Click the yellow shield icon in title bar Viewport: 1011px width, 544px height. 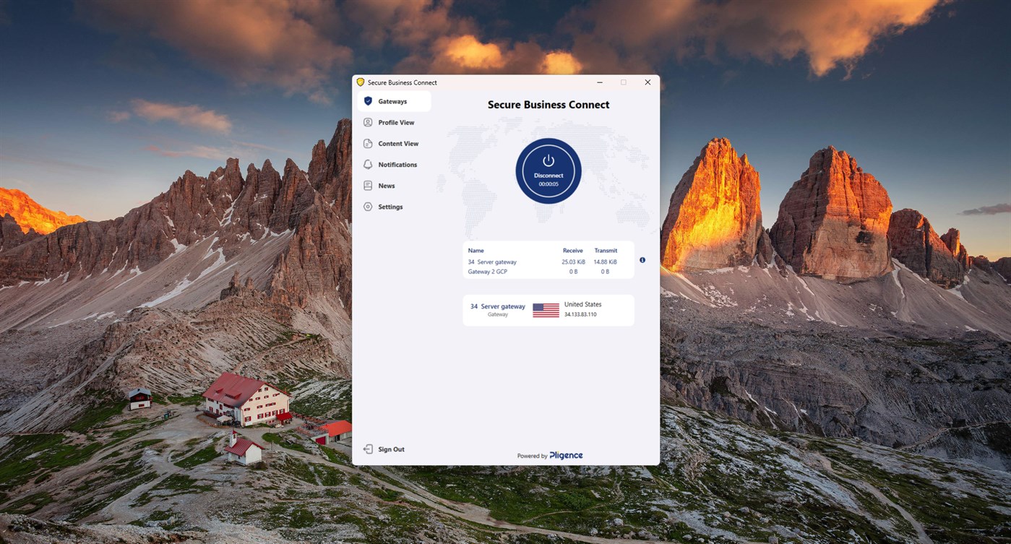[x=361, y=82]
